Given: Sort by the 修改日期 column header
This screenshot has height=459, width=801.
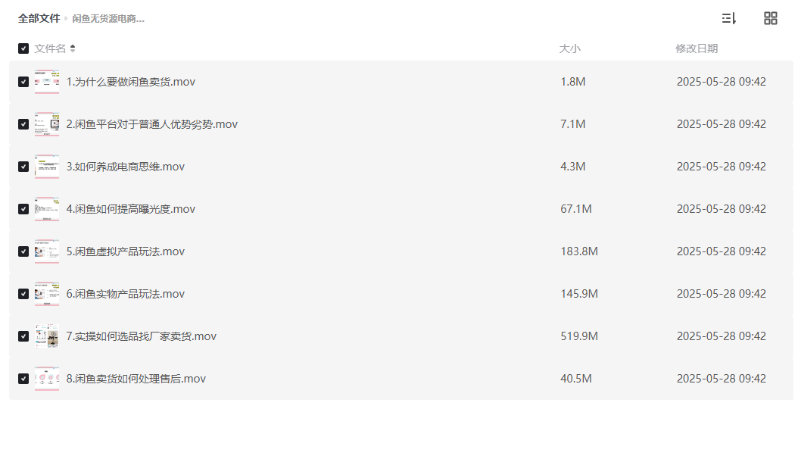Looking at the screenshot, I should pyautogui.click(x=697, y=48).
